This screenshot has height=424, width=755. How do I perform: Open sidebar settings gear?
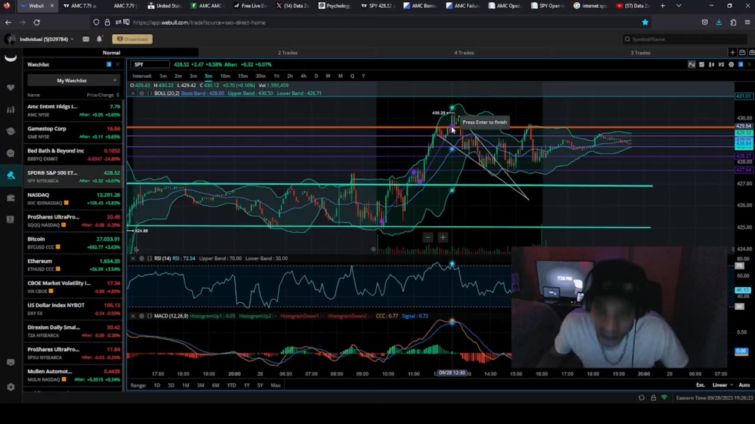[x=11, y=387]
